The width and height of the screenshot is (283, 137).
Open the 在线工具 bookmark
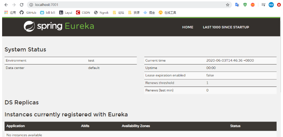click(167, 12)
